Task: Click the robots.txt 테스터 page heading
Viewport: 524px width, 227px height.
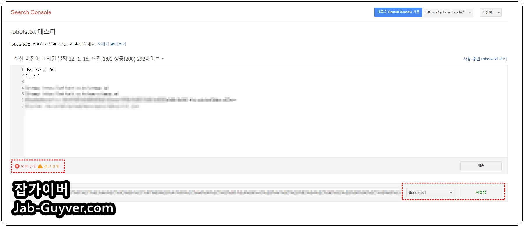Action: (x=33, y=32)
